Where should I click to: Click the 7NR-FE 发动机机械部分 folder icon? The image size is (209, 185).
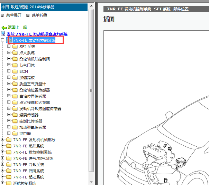pyautogui.click(x=9, y=140)
